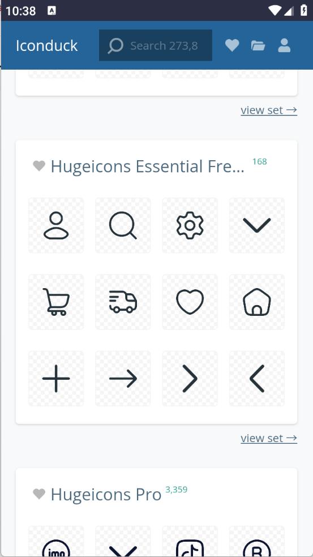313x557 pixels.
Task: Go to Iconduck home logo
Action: [x=46, y=45]
